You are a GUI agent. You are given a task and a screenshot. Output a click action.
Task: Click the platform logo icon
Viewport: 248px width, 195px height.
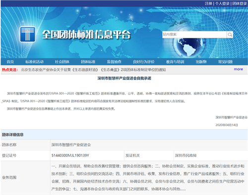[28, 34]
